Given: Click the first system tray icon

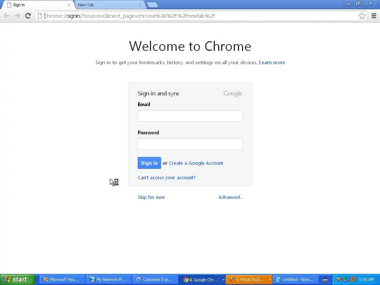Looking at the screenshot, I should [x=339, y=279].
